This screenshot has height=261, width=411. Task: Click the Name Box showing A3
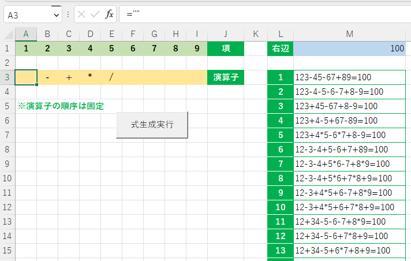[x=29, y=14]
